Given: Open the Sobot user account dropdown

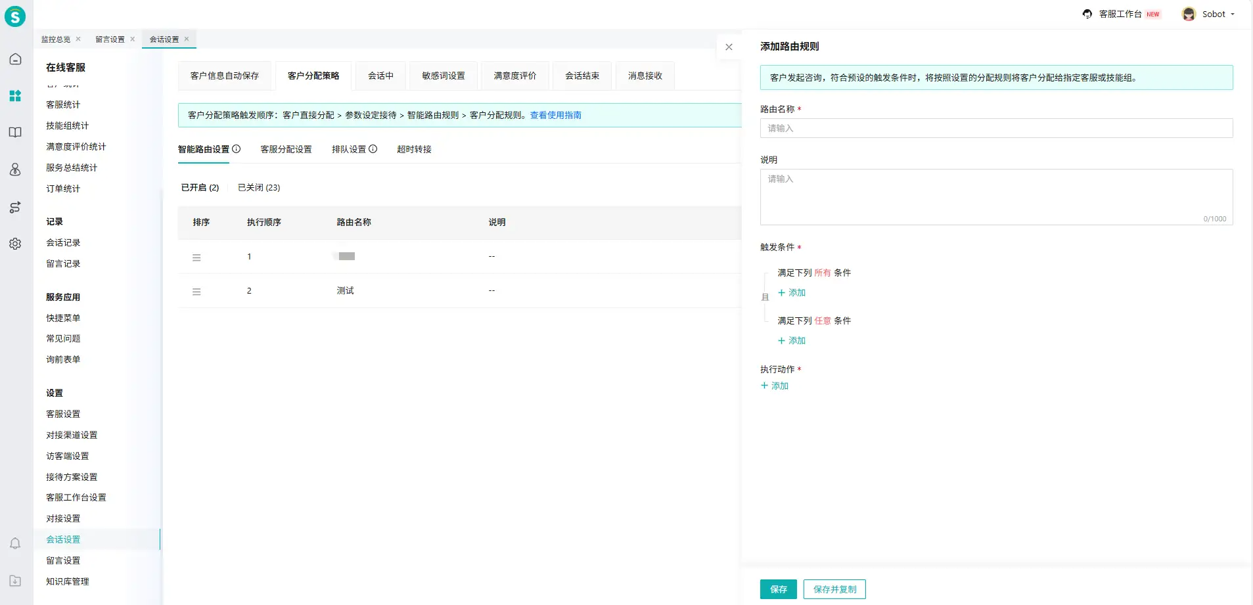Looking at the screenshot, I should click(1209, 14).
